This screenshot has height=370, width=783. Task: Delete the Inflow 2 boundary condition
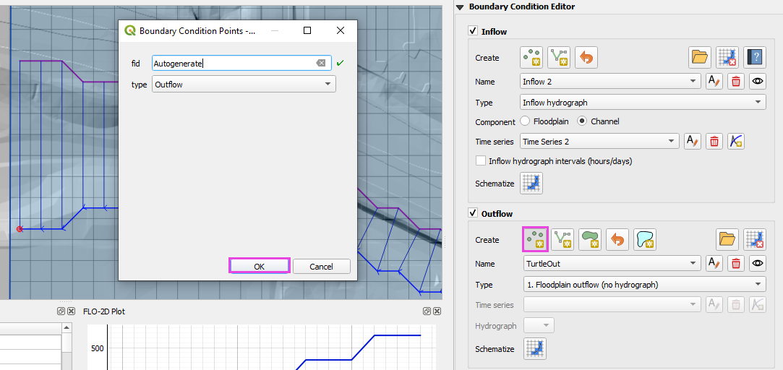pyautogui.click(x=736, y=82)
